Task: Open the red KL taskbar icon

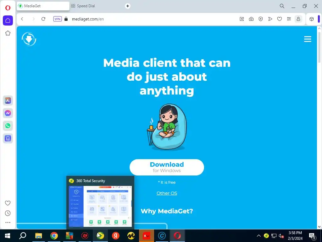Action: point(147,236)
